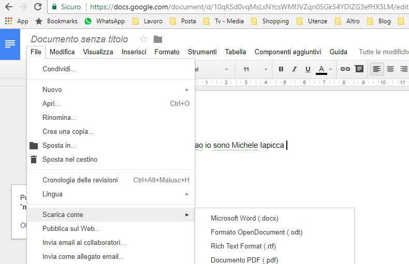Click the browser forward arrow
Viewport: 409px width, 264px height.
(x=23, y=7)
